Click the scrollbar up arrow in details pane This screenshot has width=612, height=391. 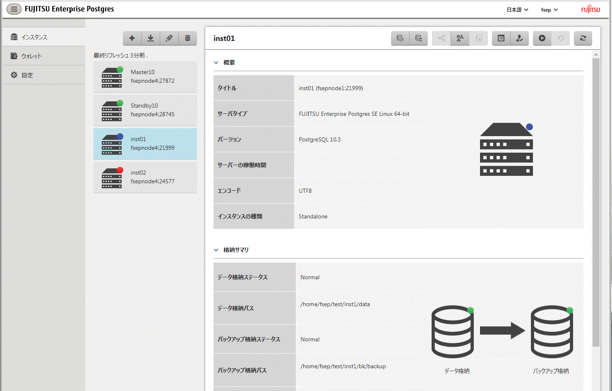pos(596,54)
